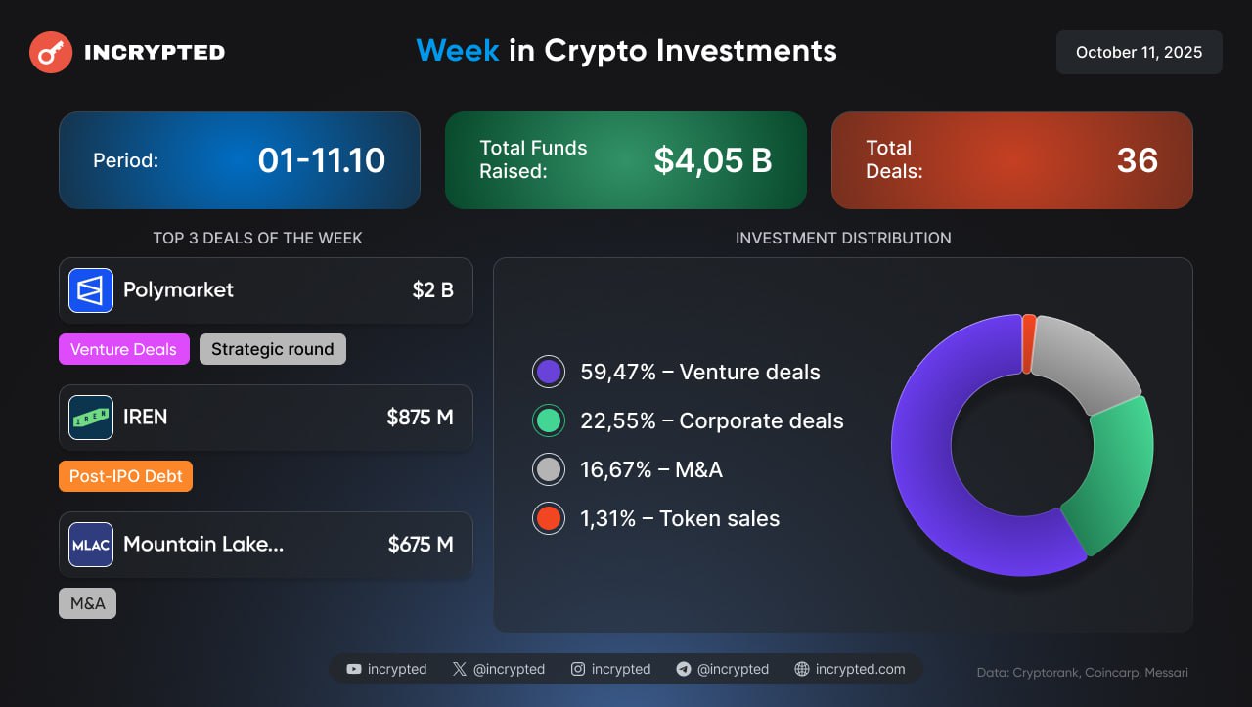This screenshot has width=1252, height=707.
Task: Click the IREN logo icon
Action: [91, 418]
